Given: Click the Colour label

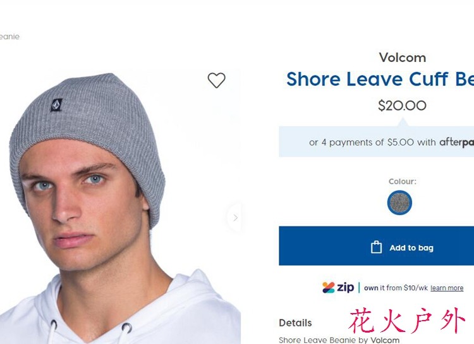Looking at the screenshot, I should click(403, 181).
